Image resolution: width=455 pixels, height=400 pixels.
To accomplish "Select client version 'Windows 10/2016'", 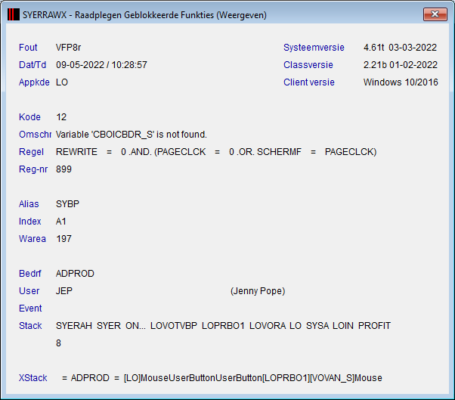I will (401, 82).
